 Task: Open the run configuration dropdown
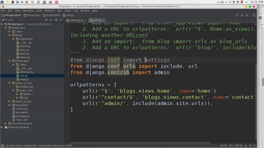coord(237,15)
